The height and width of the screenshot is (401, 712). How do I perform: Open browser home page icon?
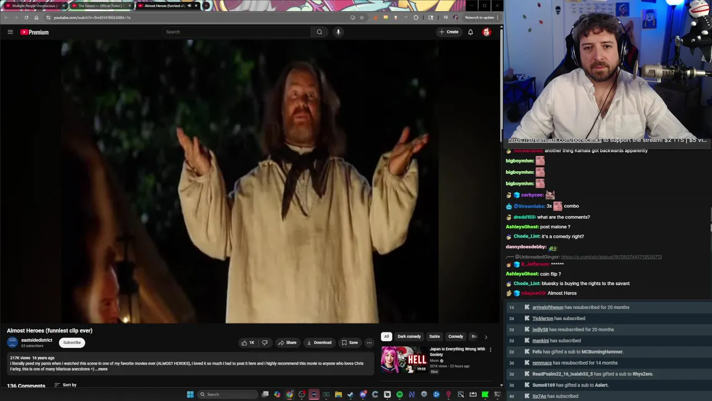[x=36, y=17]
